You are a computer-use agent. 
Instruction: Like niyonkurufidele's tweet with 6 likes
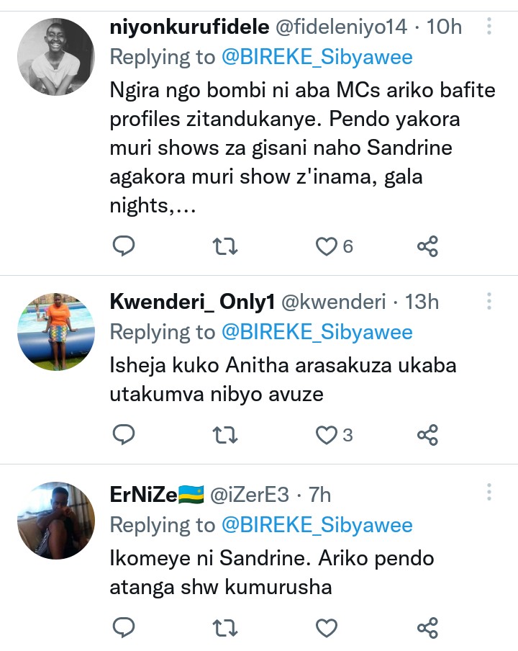pos(327,247)
